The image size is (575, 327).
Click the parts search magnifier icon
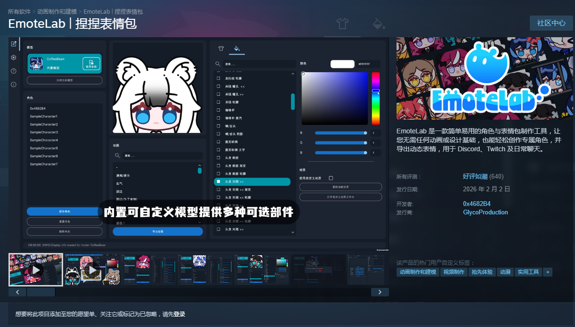pyautogui.click(x=218, y=64)
